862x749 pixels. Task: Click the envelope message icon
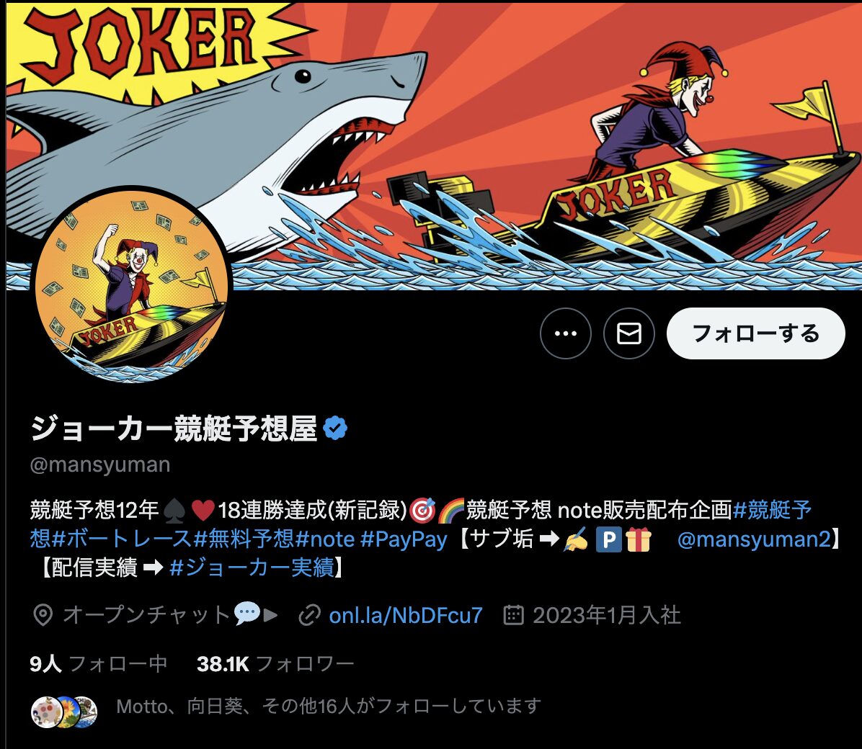tap(629, 333)
